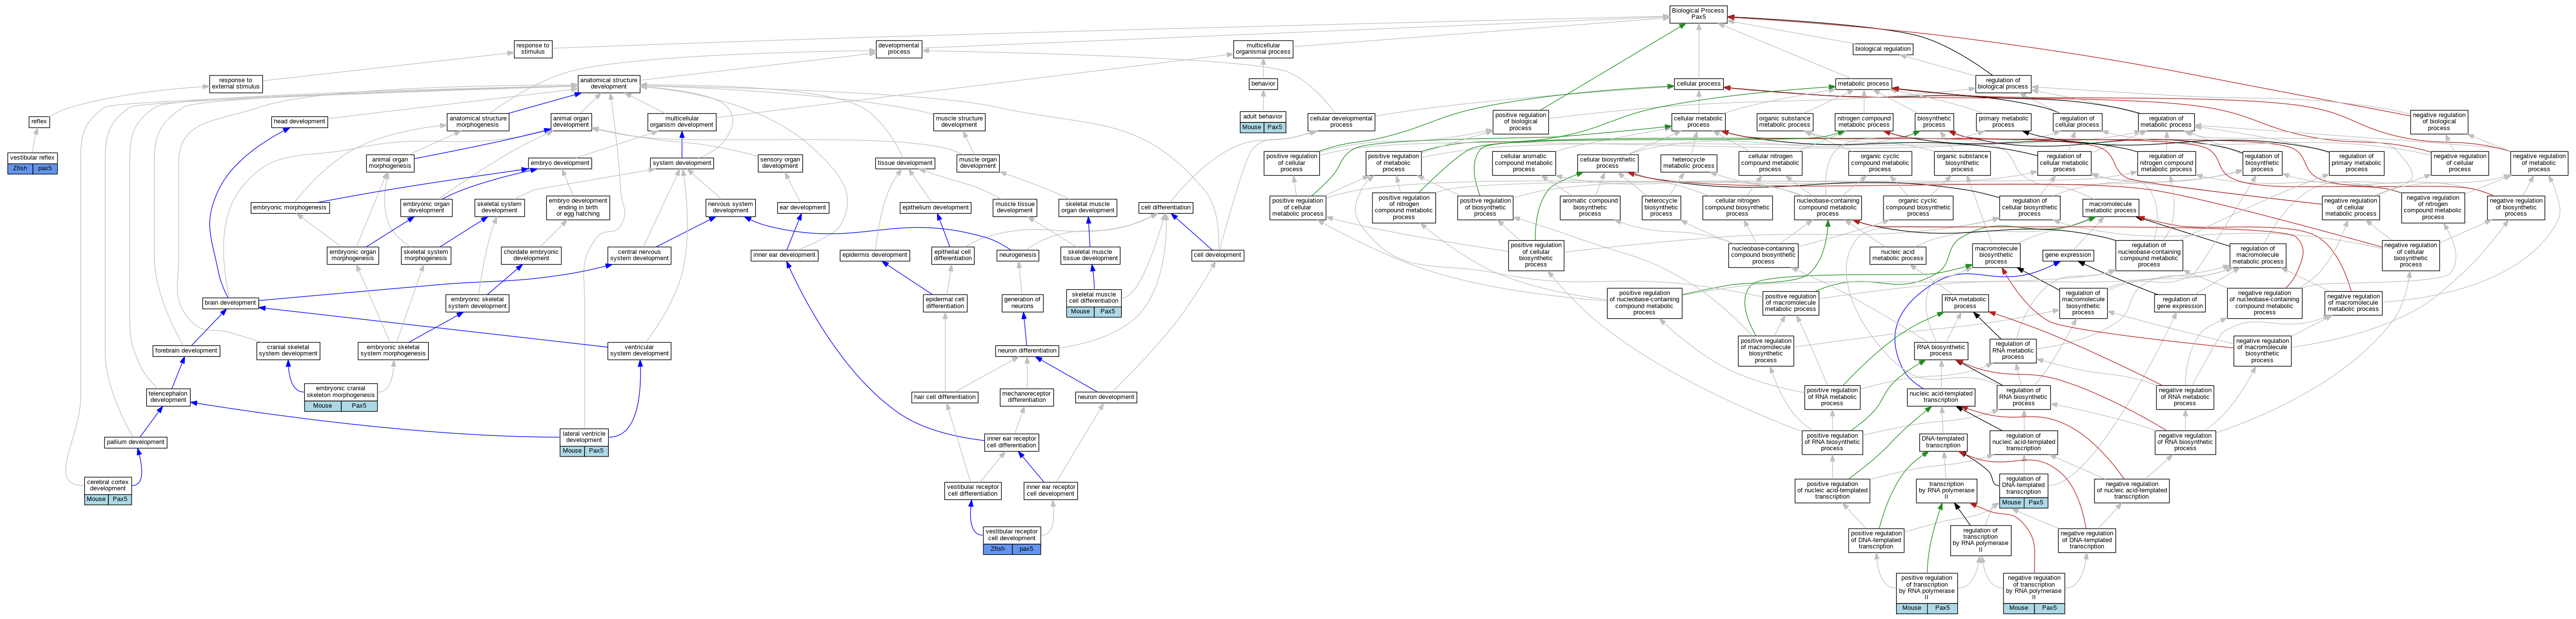
Task: Select the 'behavior' node
Action: pos(1263,83)
